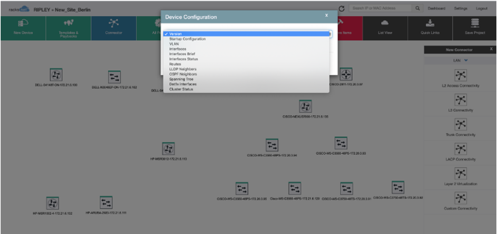Click the Device Configuration dialog title

tap(191, 17)
